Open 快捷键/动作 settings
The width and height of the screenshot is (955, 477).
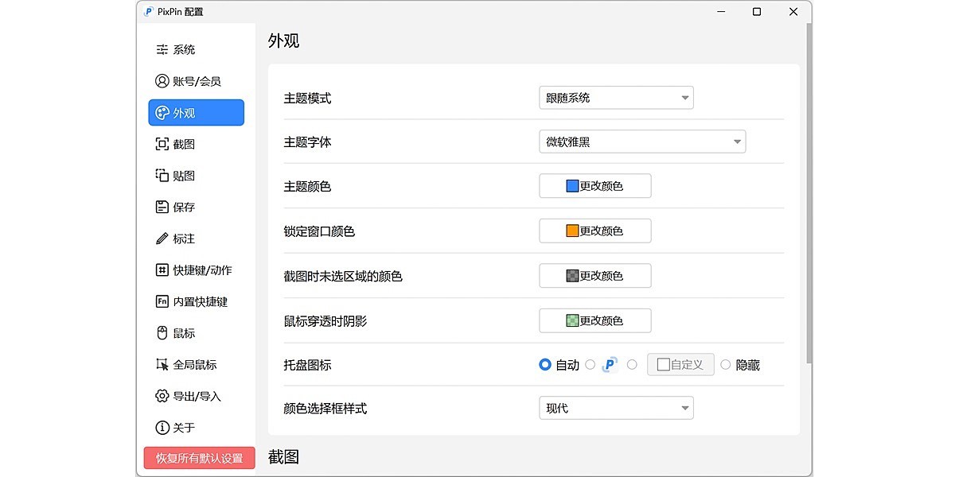coord(195,270)
